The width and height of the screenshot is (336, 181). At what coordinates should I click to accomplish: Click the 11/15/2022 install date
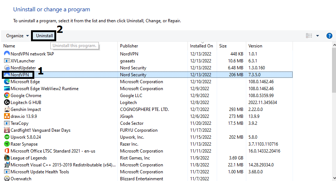coord(201,137)
